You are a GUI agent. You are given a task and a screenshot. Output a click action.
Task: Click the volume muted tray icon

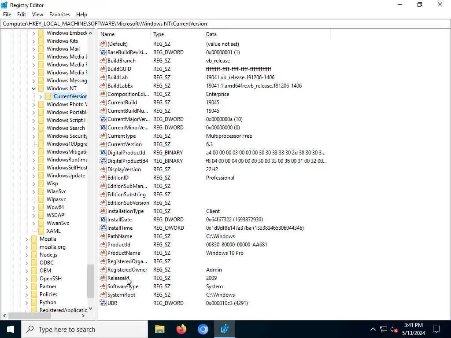pyautogui.click(x=394, y=329)
